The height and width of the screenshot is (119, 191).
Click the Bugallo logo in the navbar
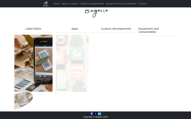point(46,3)
